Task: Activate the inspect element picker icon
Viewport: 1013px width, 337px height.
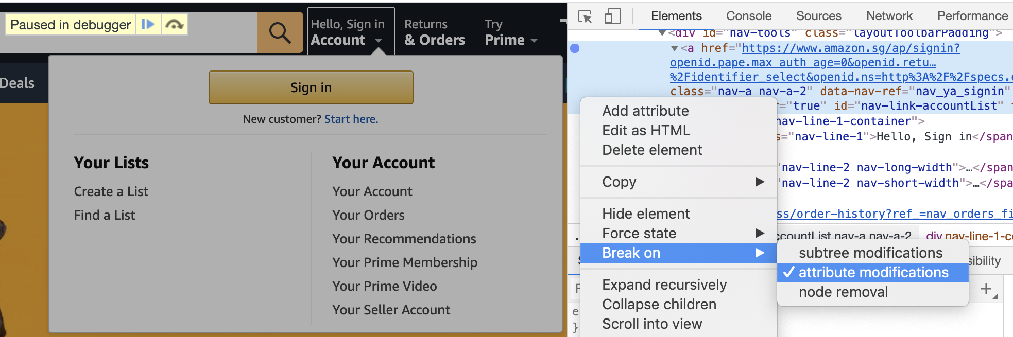Action: point(585,16)
